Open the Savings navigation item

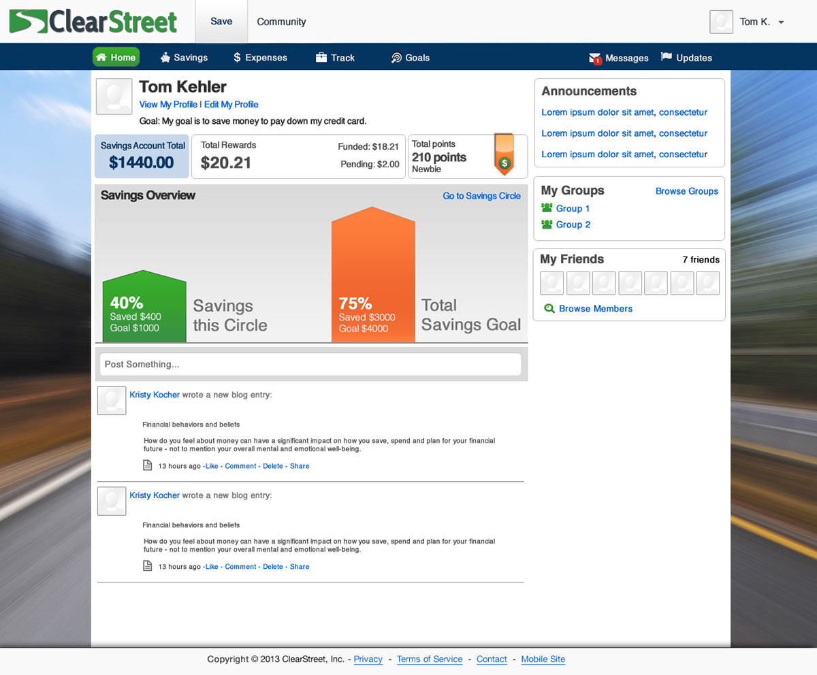tap(184, 58)
